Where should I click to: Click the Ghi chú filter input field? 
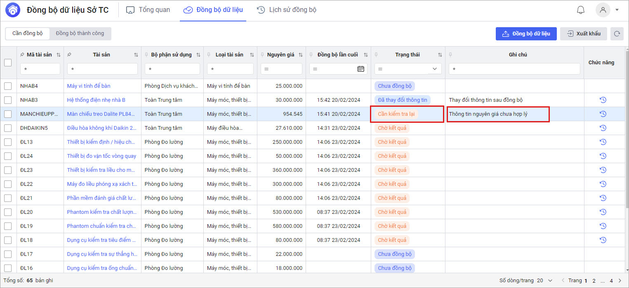(514, 69)
